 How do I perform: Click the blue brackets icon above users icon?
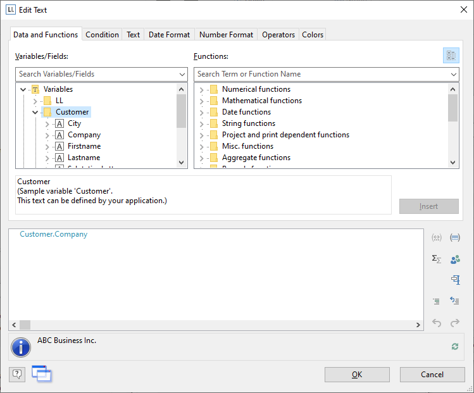[454, 238]
